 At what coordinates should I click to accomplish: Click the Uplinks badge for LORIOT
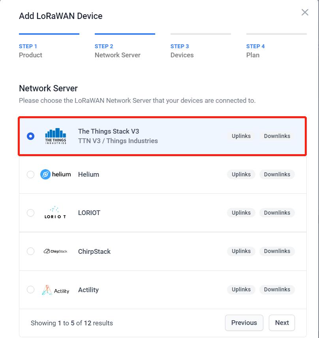click(241, 213)
